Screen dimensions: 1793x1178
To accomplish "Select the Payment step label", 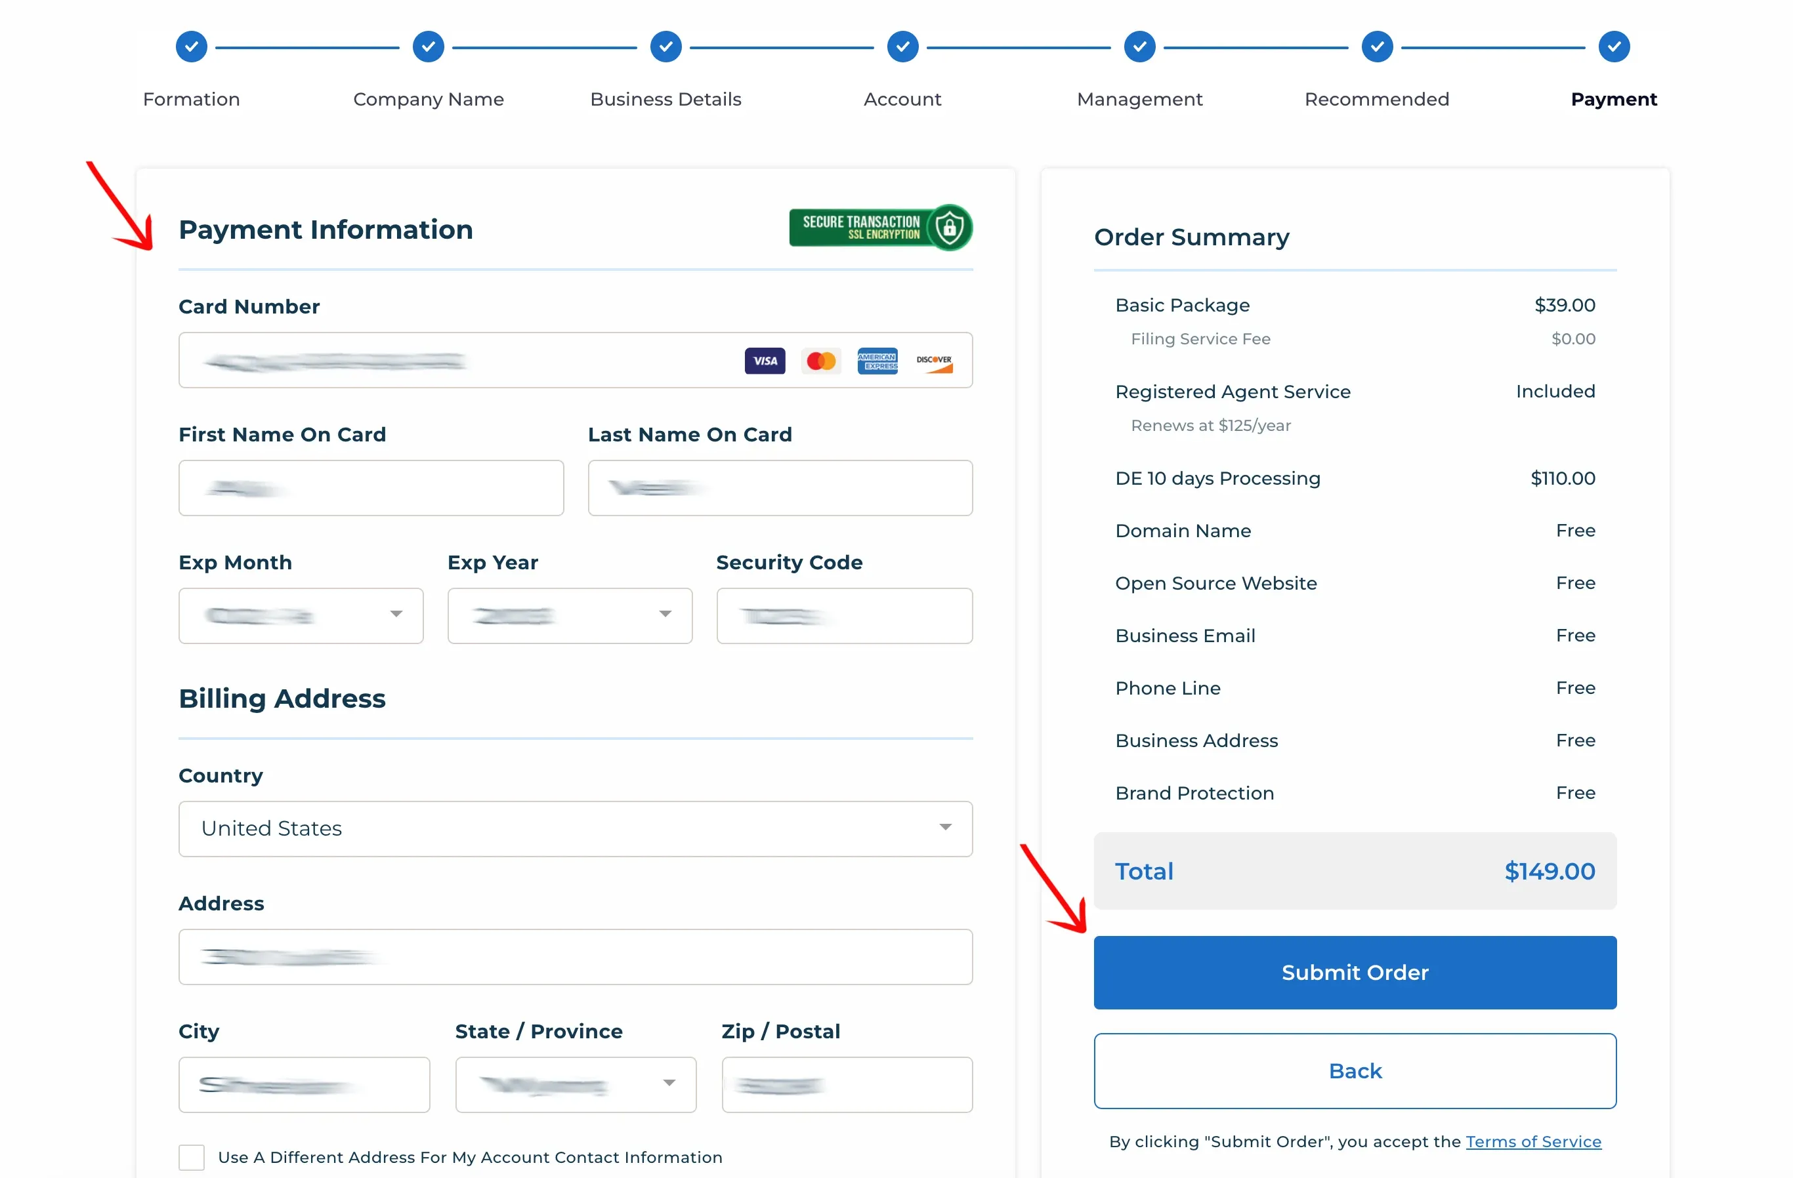I will (1614, 99).
